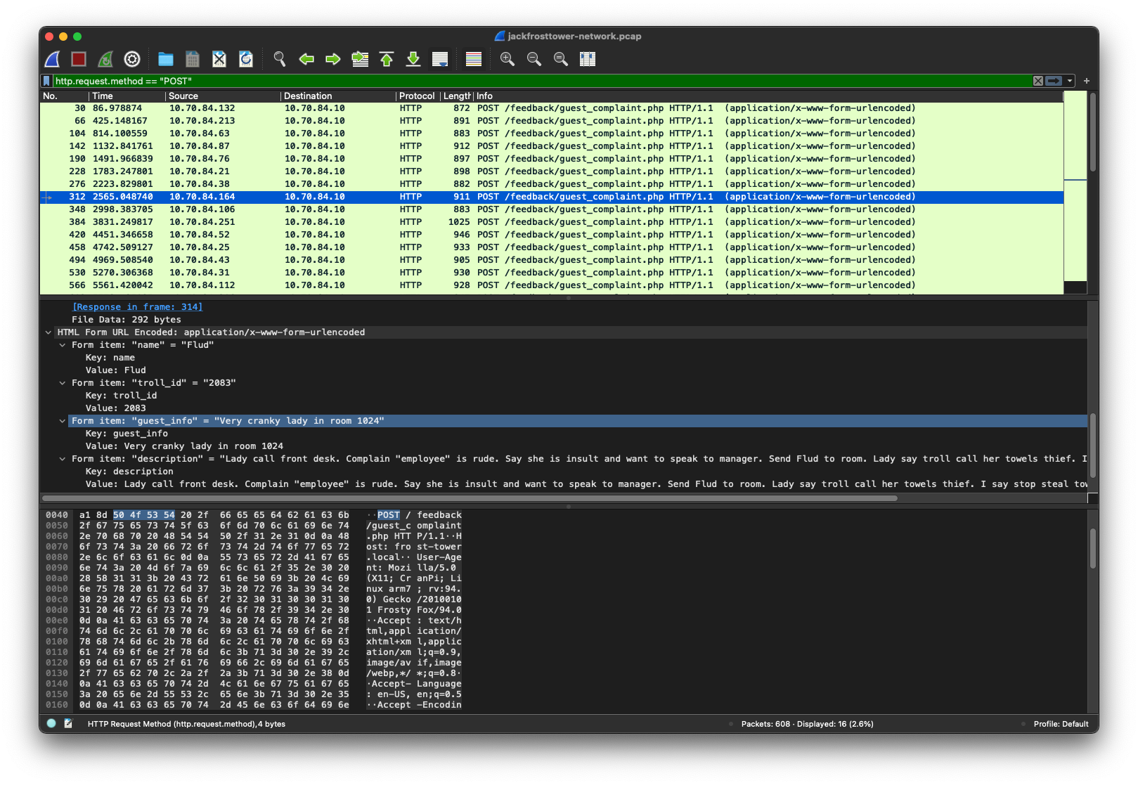The image size is (1138, 785).
Task: Jump to the first packet
Action: [387, 60]
